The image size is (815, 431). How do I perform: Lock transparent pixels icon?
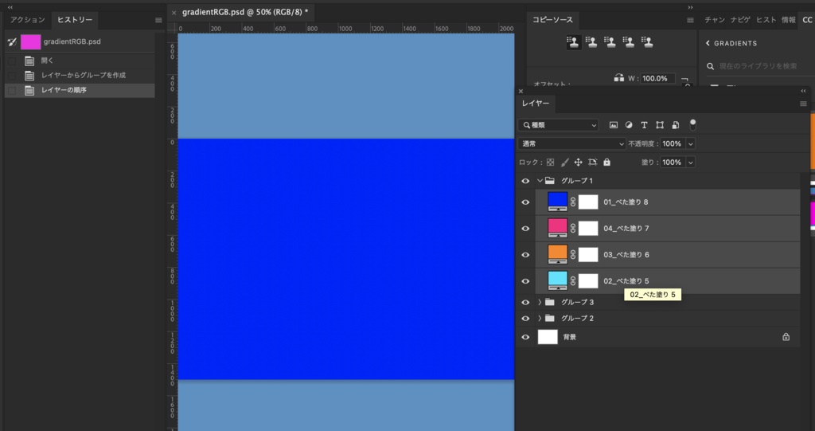[551, 163]
